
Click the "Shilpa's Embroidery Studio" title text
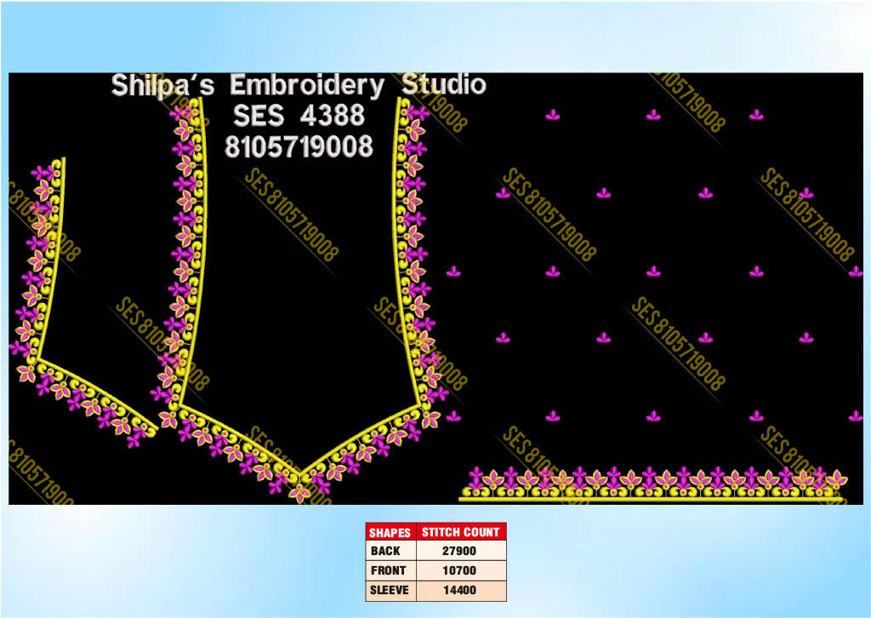(x=299, y=86)
